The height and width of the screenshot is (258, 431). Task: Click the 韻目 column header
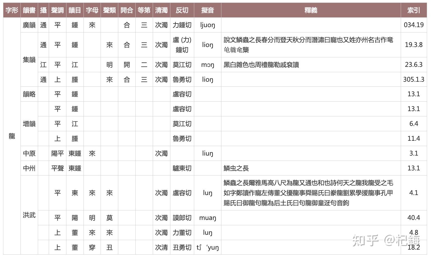point(75,10)
